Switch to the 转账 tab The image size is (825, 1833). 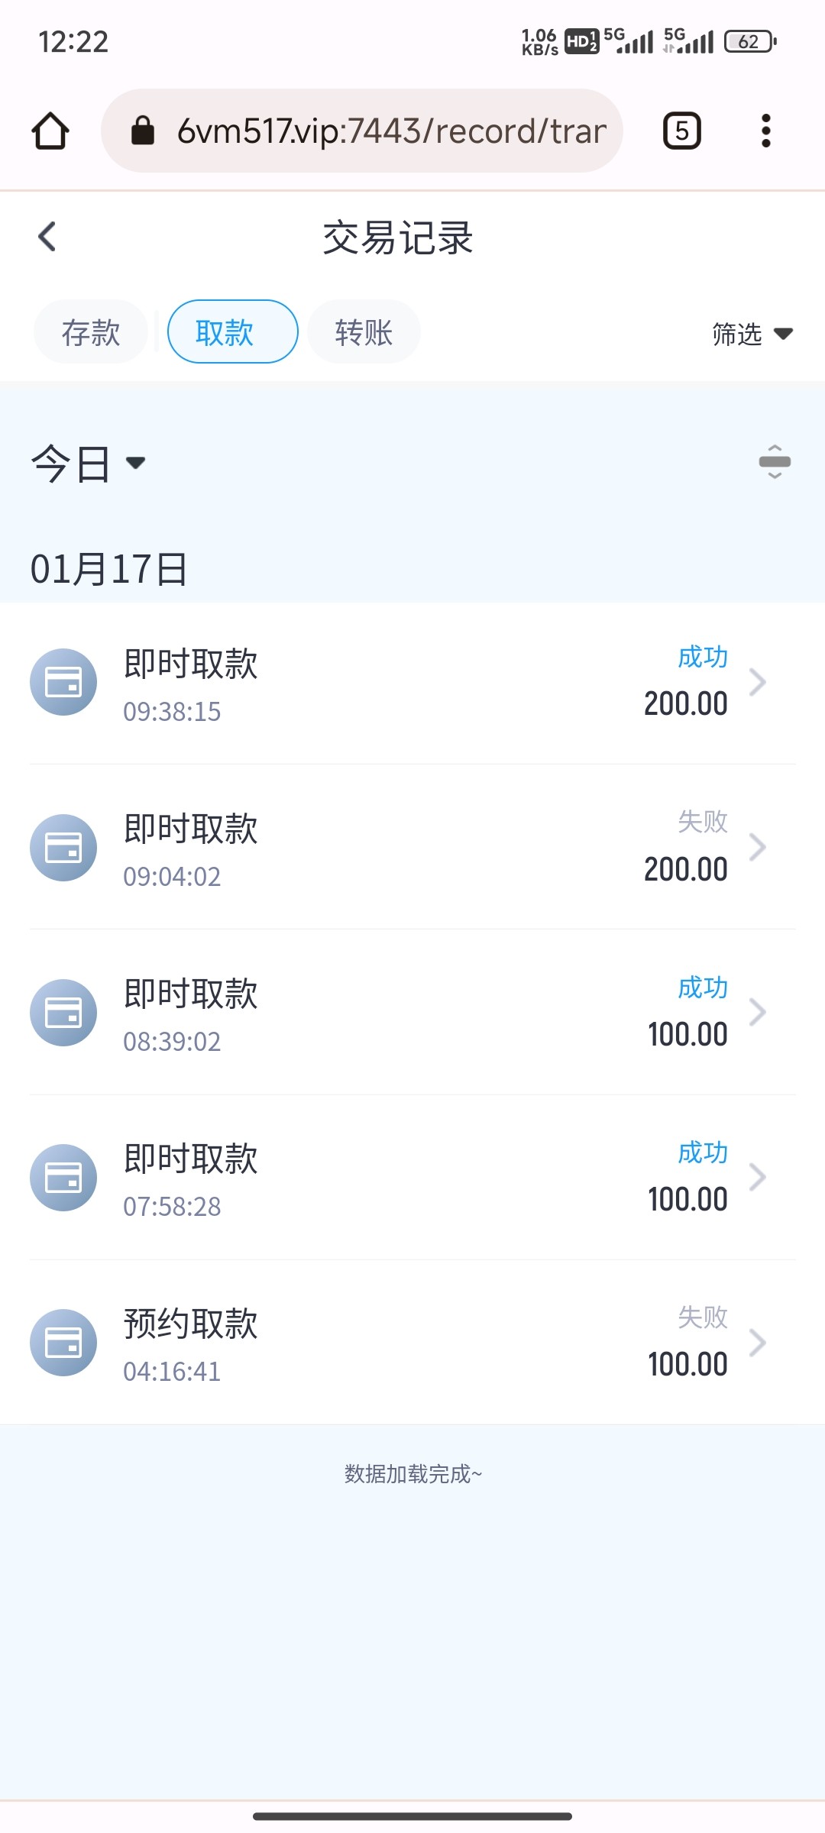[x=364, y=332]
